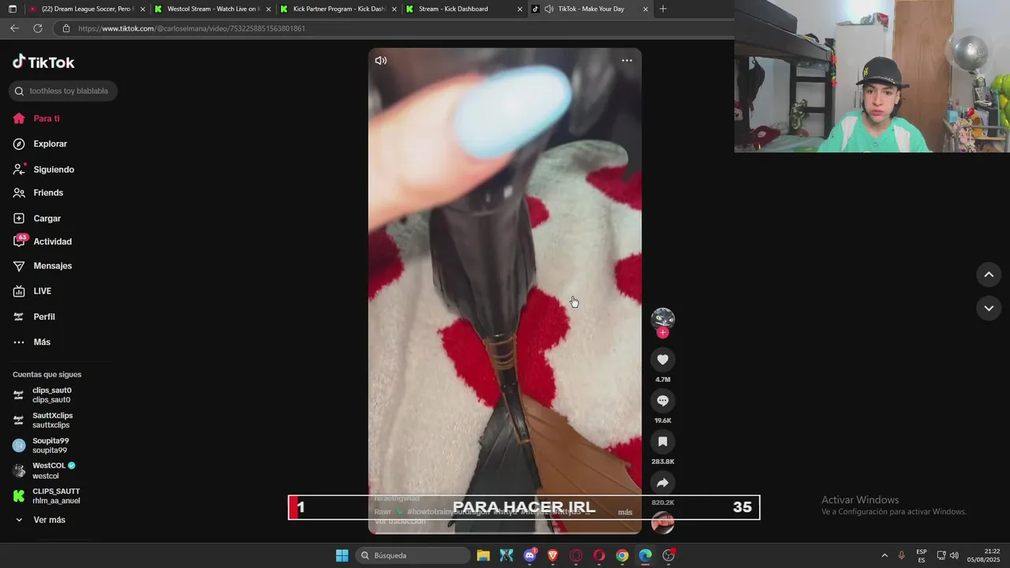1010x568 pixels.
Task: Open the volume tray control
Action: (x=954, y=555)
